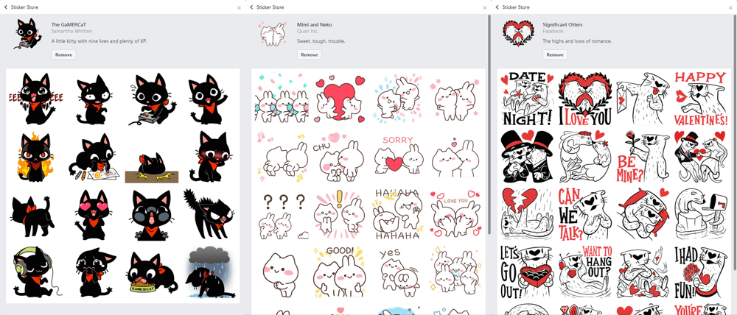Choose the cat showing its back sticker
The height and width of the screenshot is (315, 737).
point(33,216)
